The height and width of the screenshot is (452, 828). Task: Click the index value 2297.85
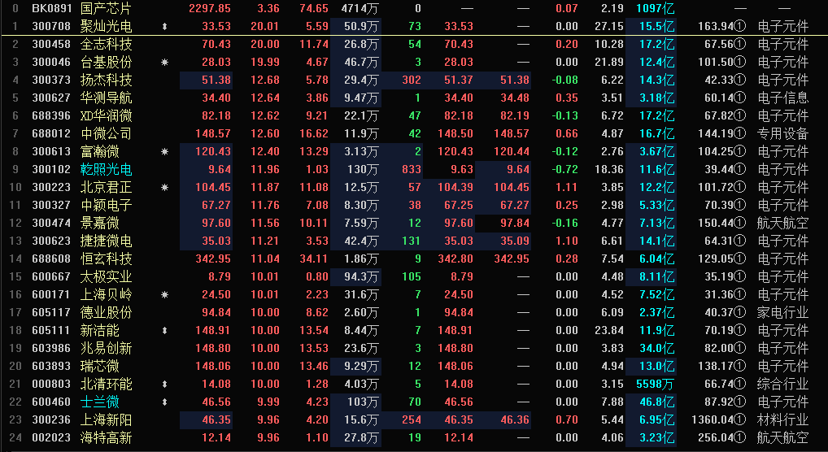tap(210, 8)
